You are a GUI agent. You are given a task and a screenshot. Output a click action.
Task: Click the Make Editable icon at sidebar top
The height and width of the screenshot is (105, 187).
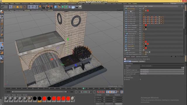coord(2,12)
